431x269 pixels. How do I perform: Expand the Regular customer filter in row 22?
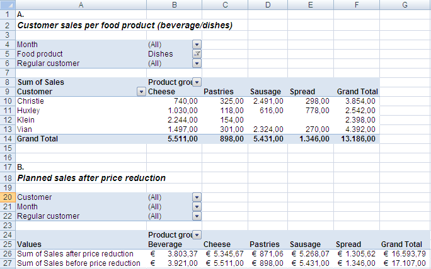[197, 216]
